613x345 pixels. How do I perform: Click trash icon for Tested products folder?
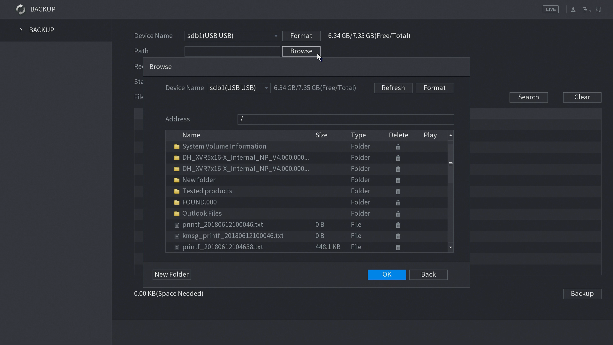398,192
